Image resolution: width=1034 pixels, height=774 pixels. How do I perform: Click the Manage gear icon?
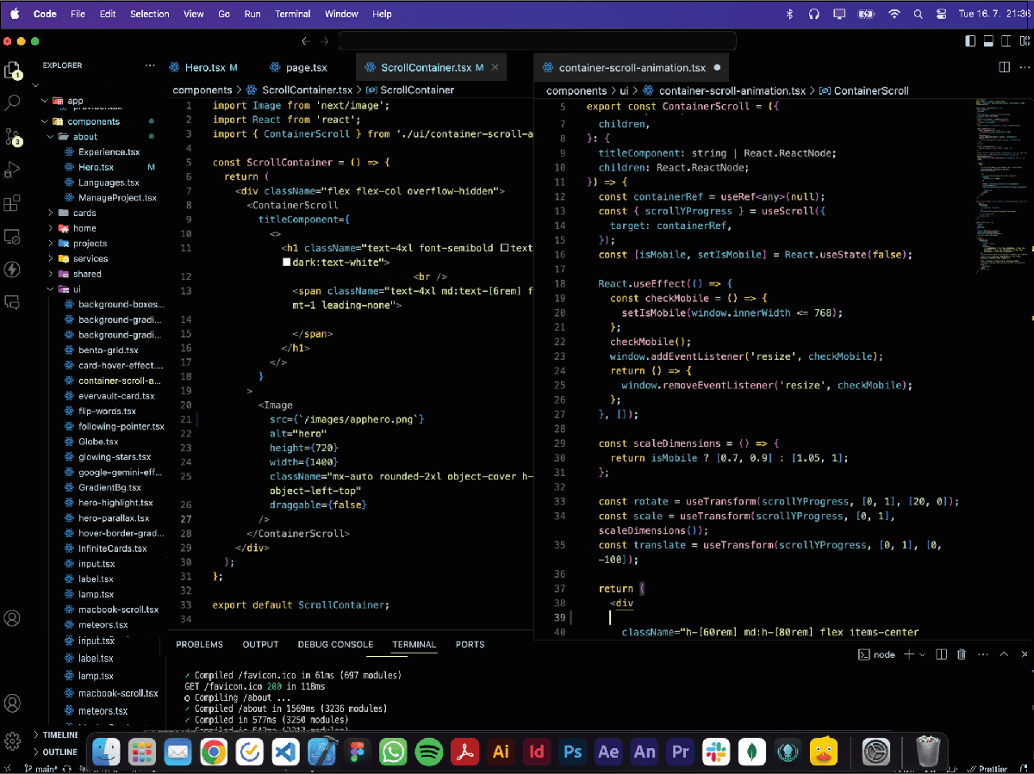coord(13,740)
